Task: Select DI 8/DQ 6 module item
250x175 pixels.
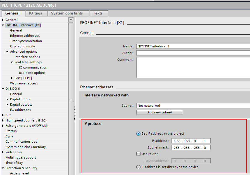Action: [13, 89]
